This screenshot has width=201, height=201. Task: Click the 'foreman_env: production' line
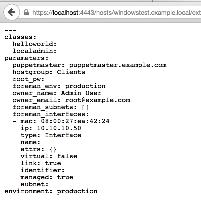59,86
